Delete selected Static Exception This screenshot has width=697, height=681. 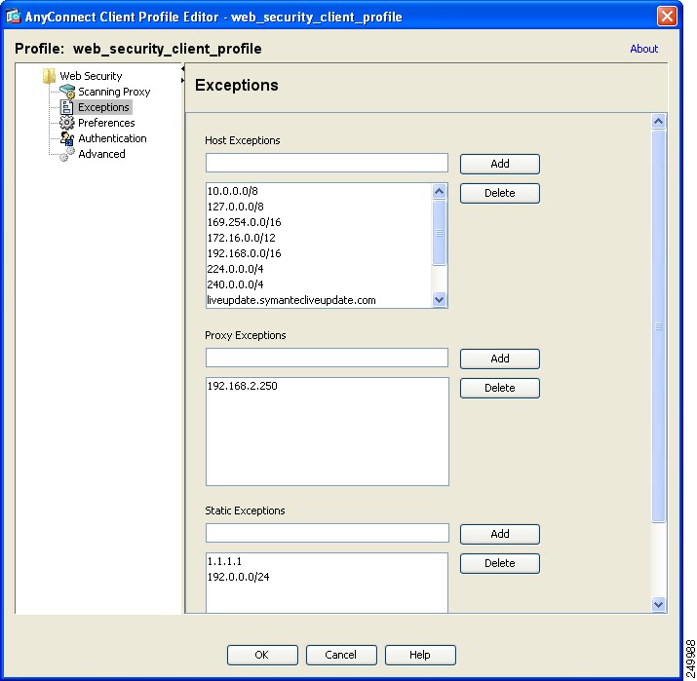point(500,563)
